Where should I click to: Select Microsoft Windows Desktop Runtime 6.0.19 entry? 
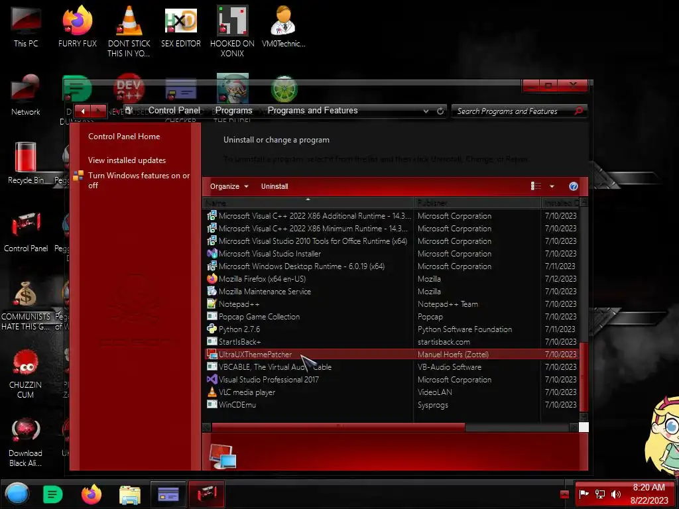[392, 266]
